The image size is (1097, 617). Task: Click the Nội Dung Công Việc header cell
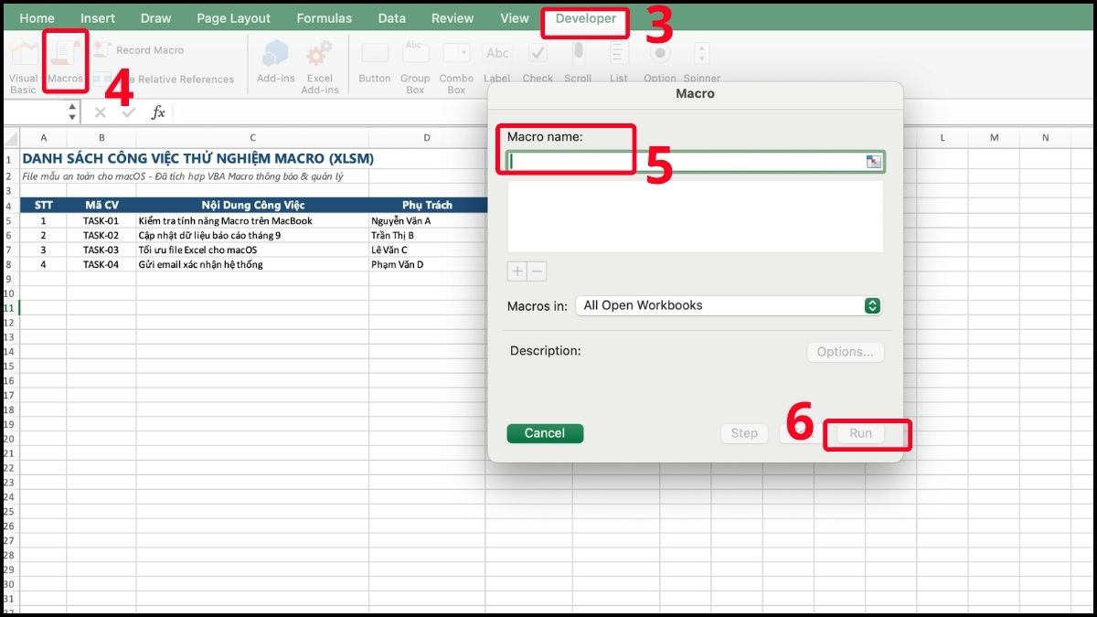252,206
